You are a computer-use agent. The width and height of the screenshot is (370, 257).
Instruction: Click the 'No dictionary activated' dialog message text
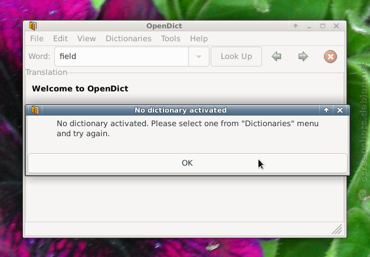coord(188,128)
